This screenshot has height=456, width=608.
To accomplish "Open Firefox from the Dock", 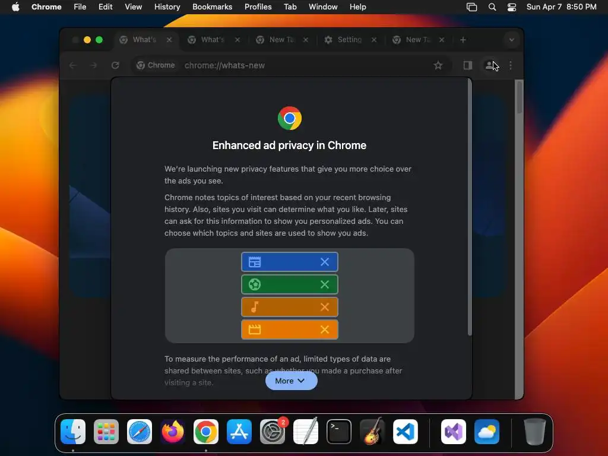I will 173,431.
